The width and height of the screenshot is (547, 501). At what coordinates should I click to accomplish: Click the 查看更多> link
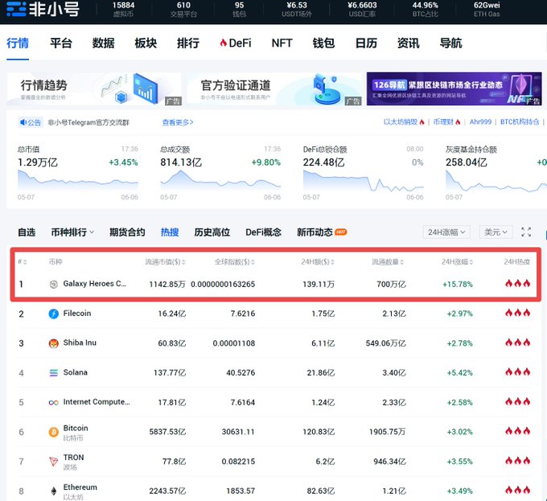[178, 122]
